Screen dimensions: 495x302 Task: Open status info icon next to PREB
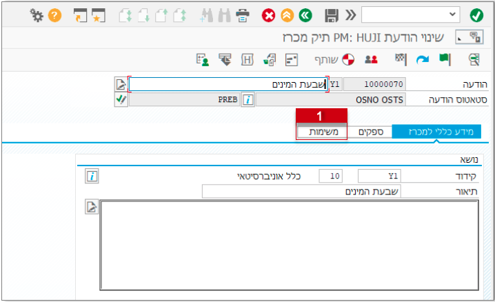pyautogui.click(x=247, y=99)
